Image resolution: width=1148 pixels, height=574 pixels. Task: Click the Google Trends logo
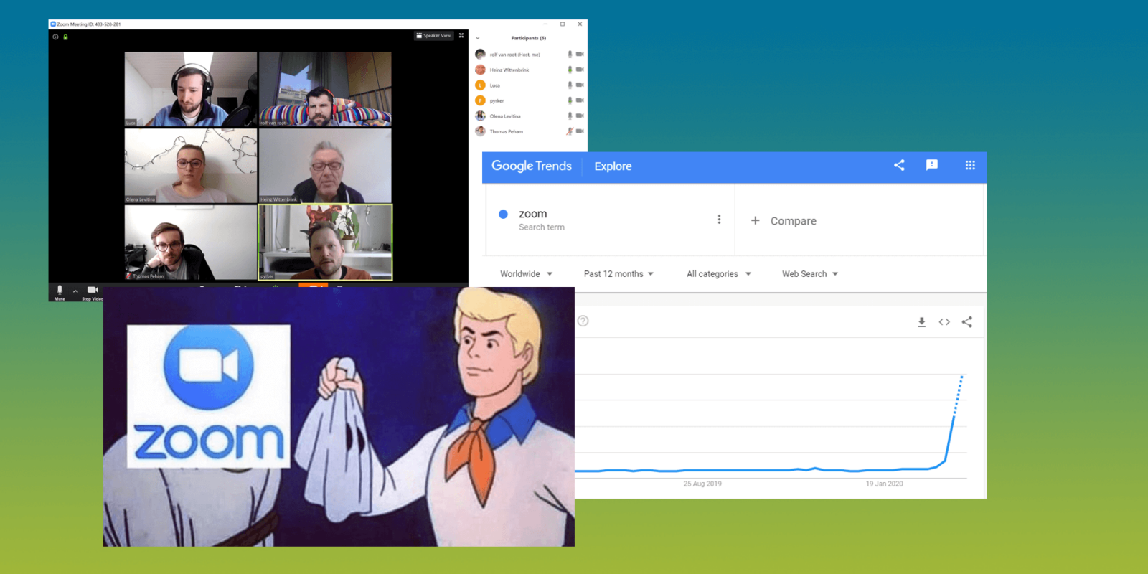(x=532, y=166)
